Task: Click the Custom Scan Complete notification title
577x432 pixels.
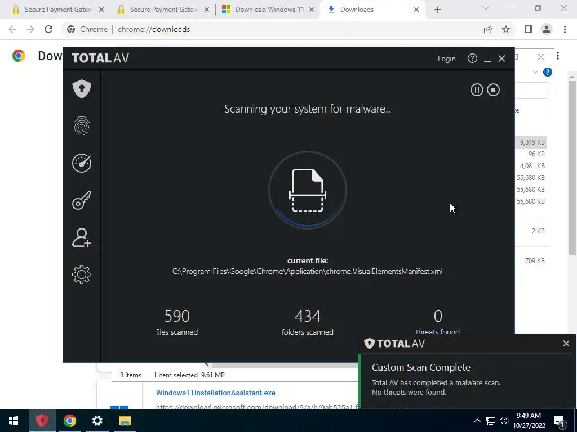Action: point(421,367)
